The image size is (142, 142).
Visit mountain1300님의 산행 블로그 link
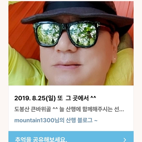[x=56, y=120]
